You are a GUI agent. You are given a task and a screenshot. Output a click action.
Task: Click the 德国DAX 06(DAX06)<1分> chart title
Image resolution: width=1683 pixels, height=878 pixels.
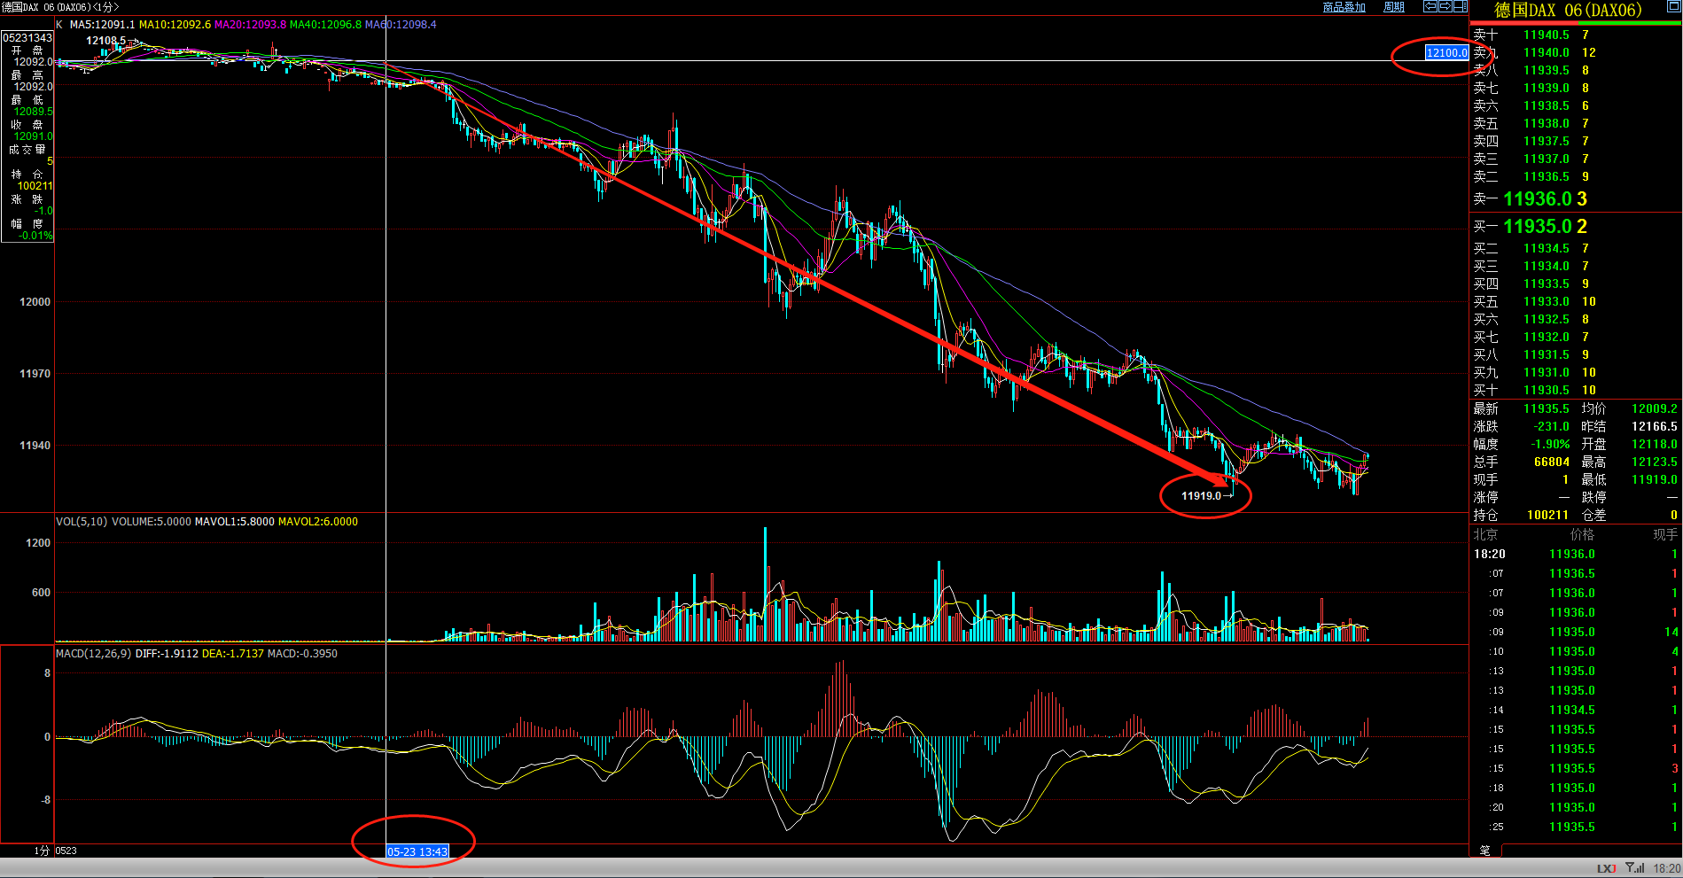click(60, 7)
